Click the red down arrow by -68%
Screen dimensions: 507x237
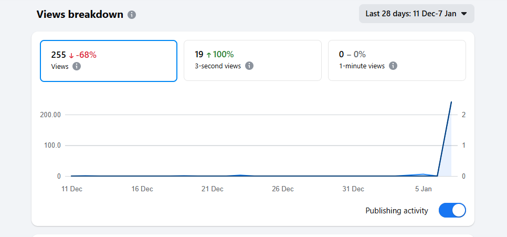(x=71, y=55)
